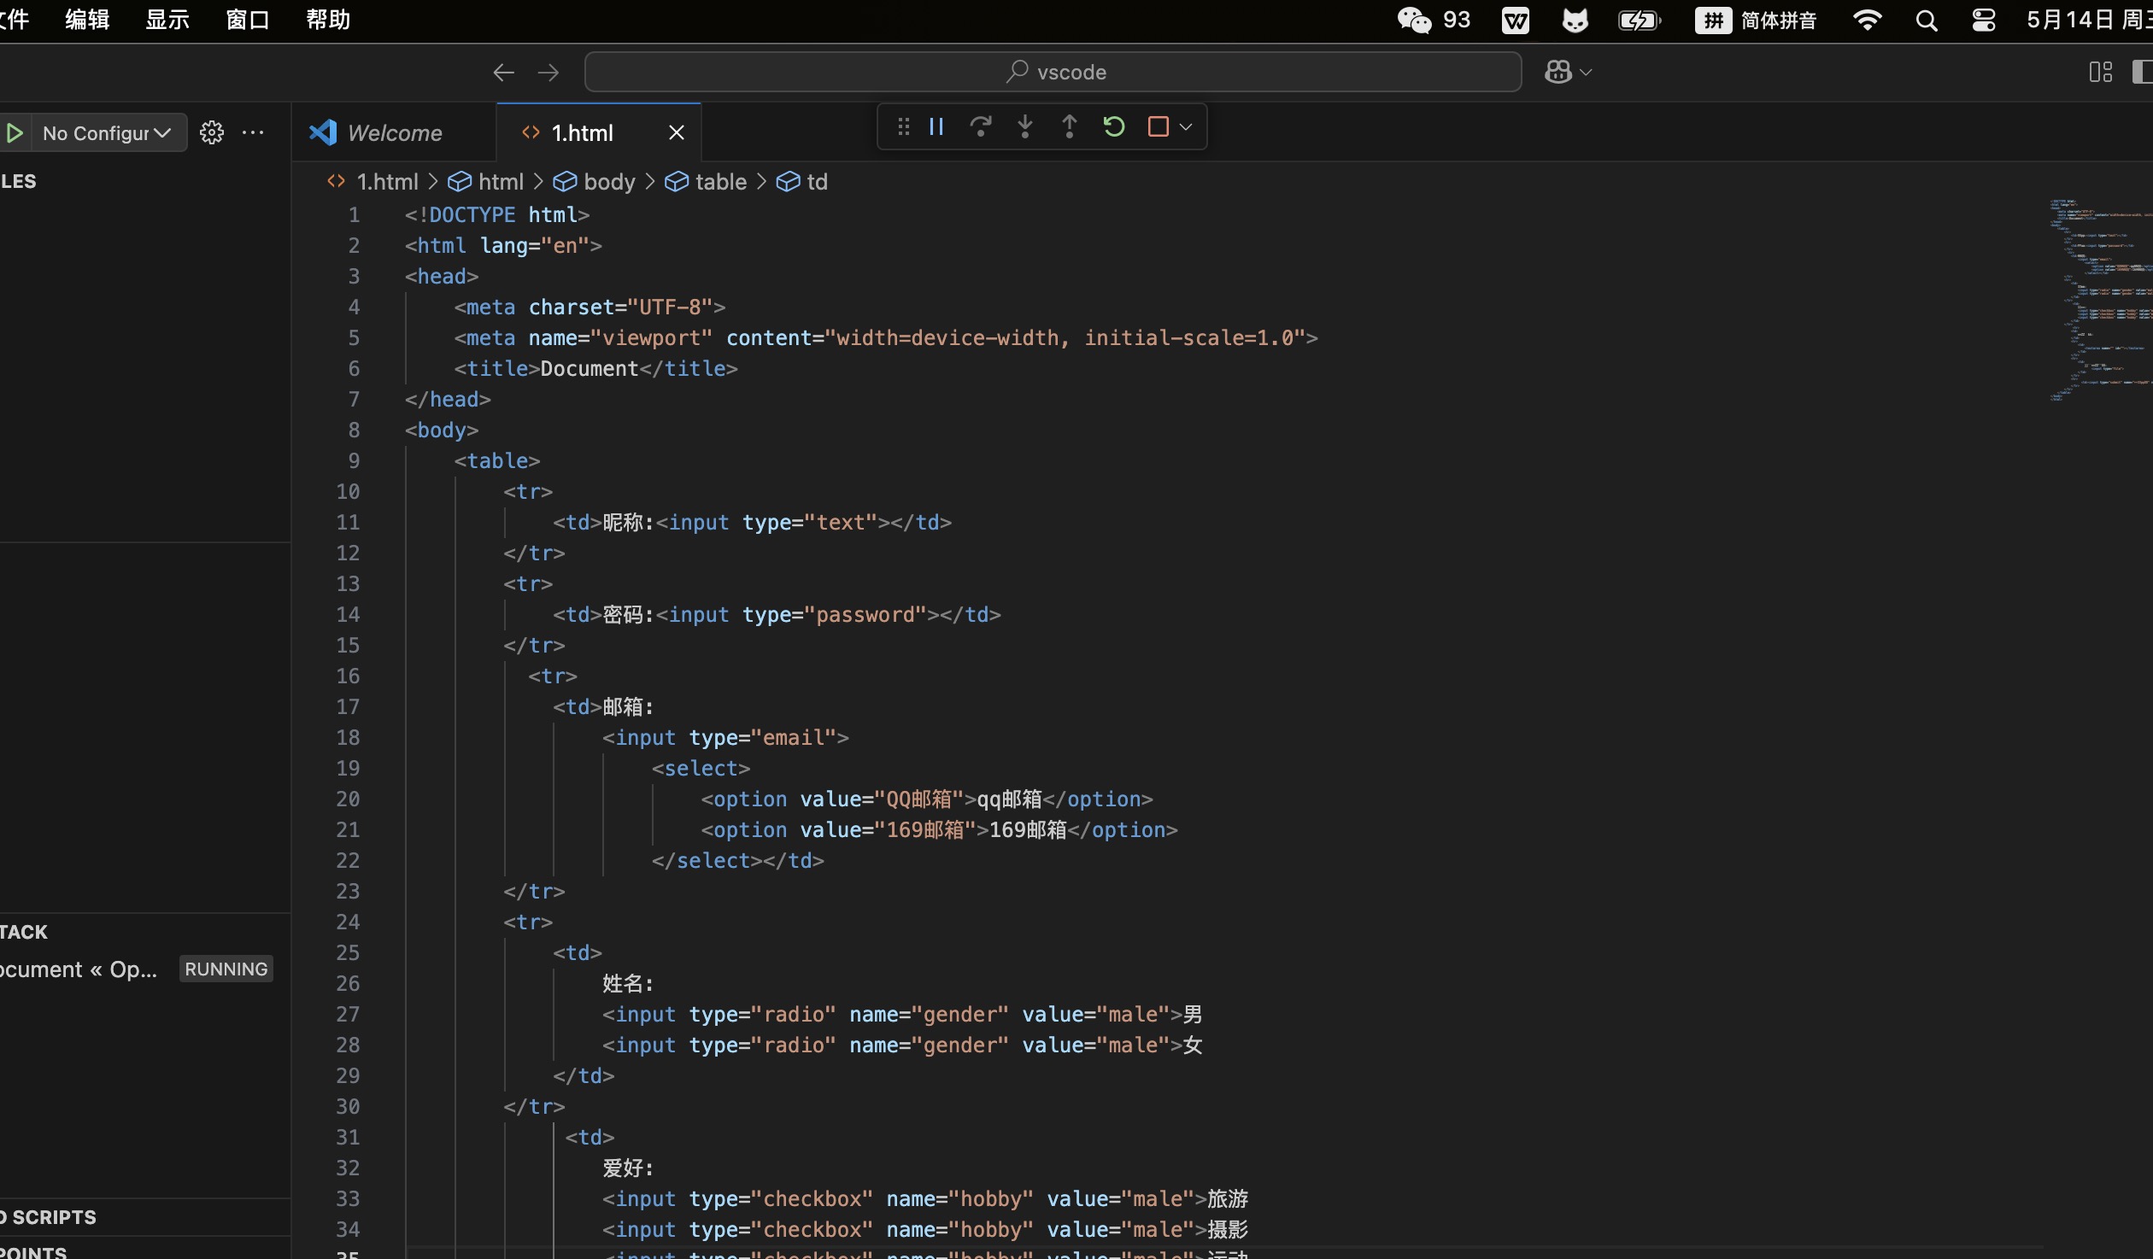Screen dimensions: 2153x1259
Task: Customize layout via title bar icon
Action: 2100,72
